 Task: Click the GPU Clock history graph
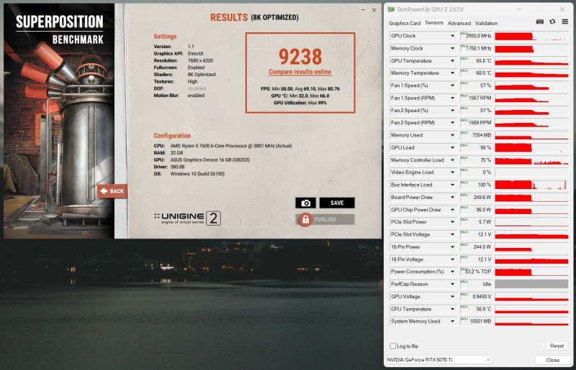point(531,36)
